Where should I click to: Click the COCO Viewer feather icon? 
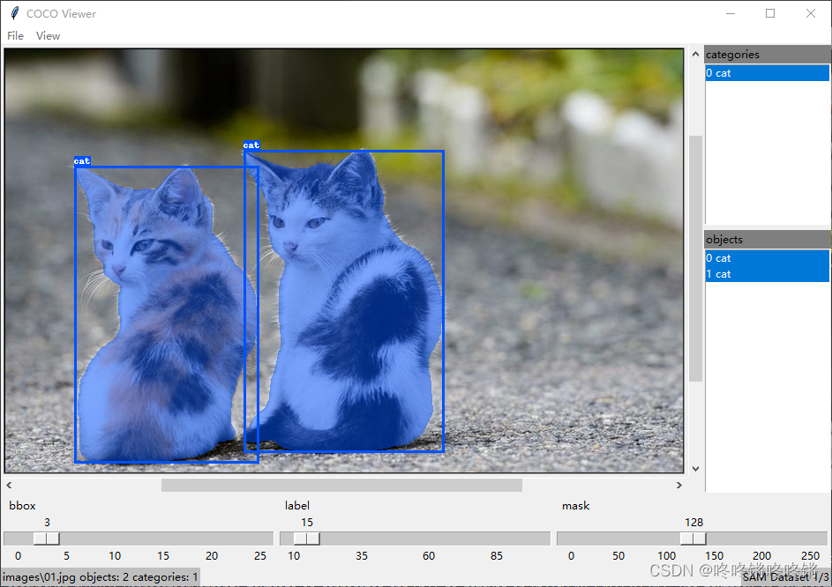pyautogui.click(x=15, y=13)
